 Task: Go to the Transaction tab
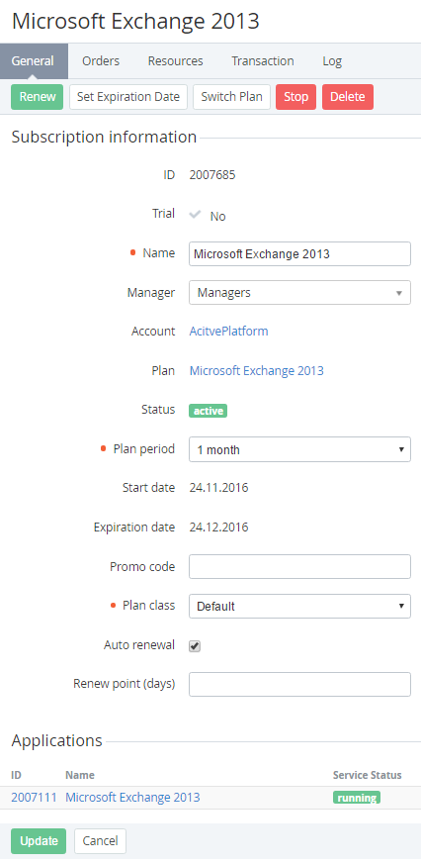coord(263,61)
